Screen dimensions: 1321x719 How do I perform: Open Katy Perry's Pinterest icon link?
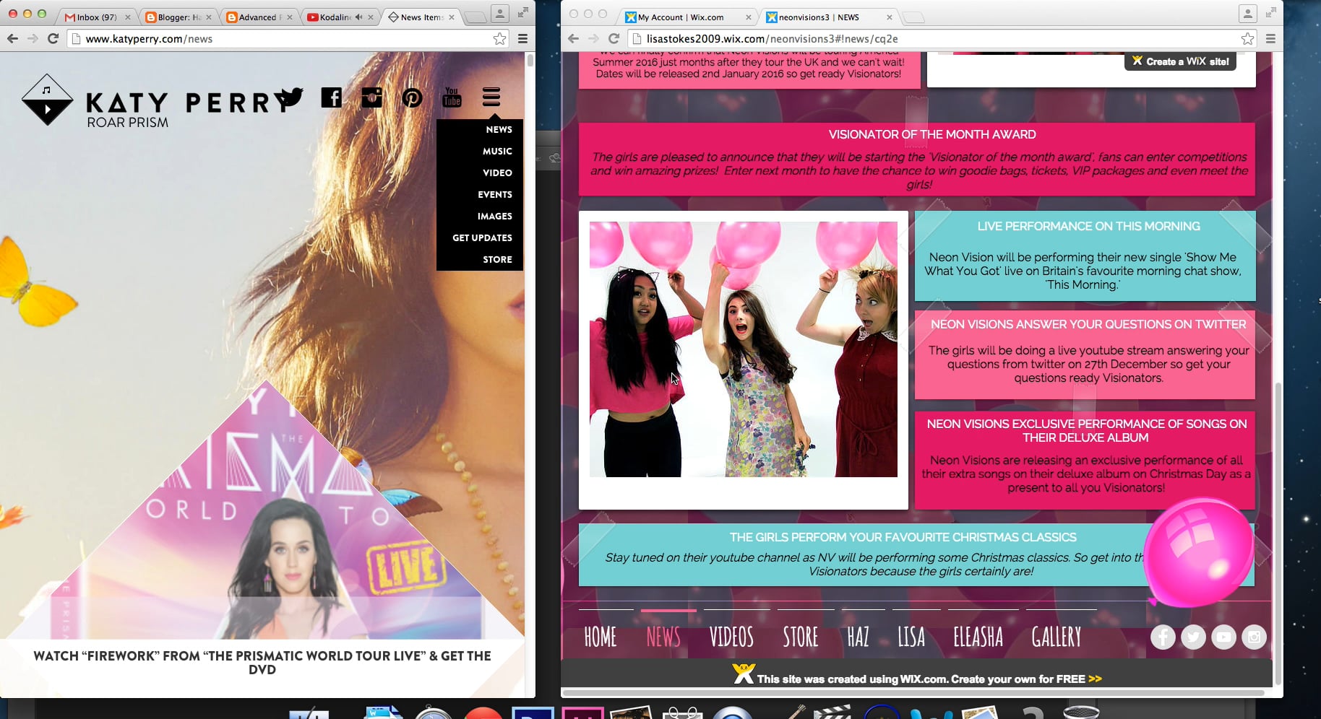pyautogui.click(x=412, y=97)
